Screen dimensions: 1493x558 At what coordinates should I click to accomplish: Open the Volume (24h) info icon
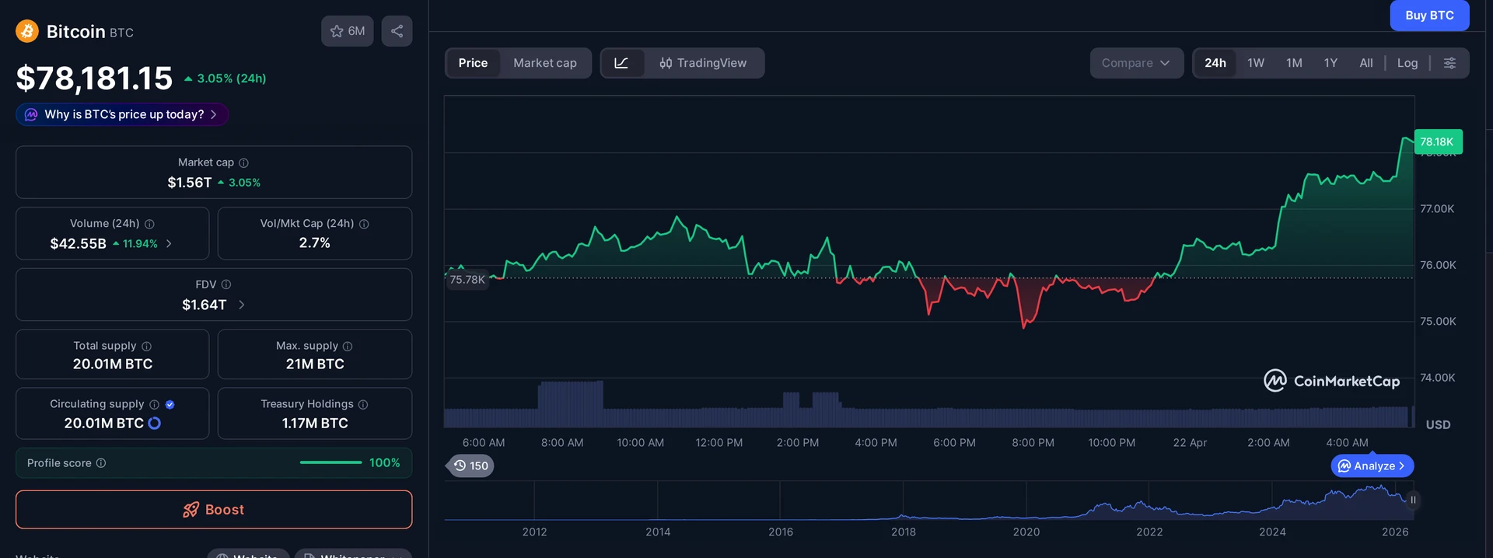coord(149,224)
